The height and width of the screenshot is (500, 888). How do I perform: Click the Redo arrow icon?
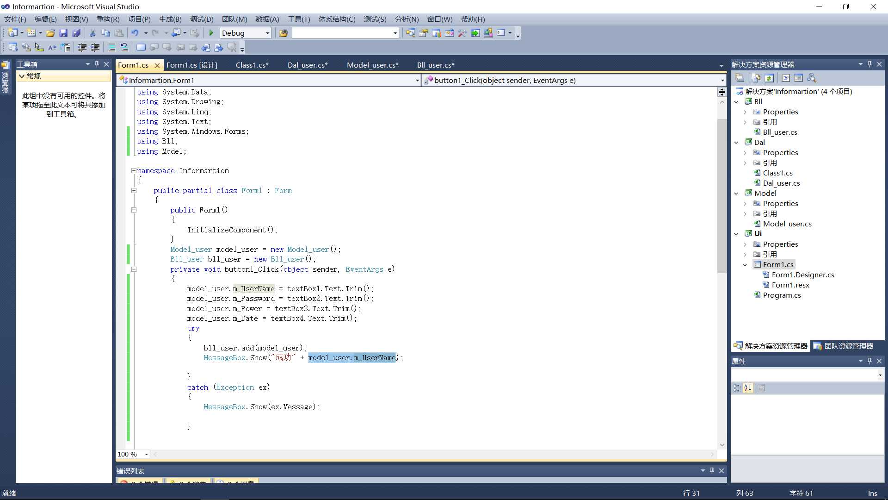pyautogui.click(x=155, y=33)
